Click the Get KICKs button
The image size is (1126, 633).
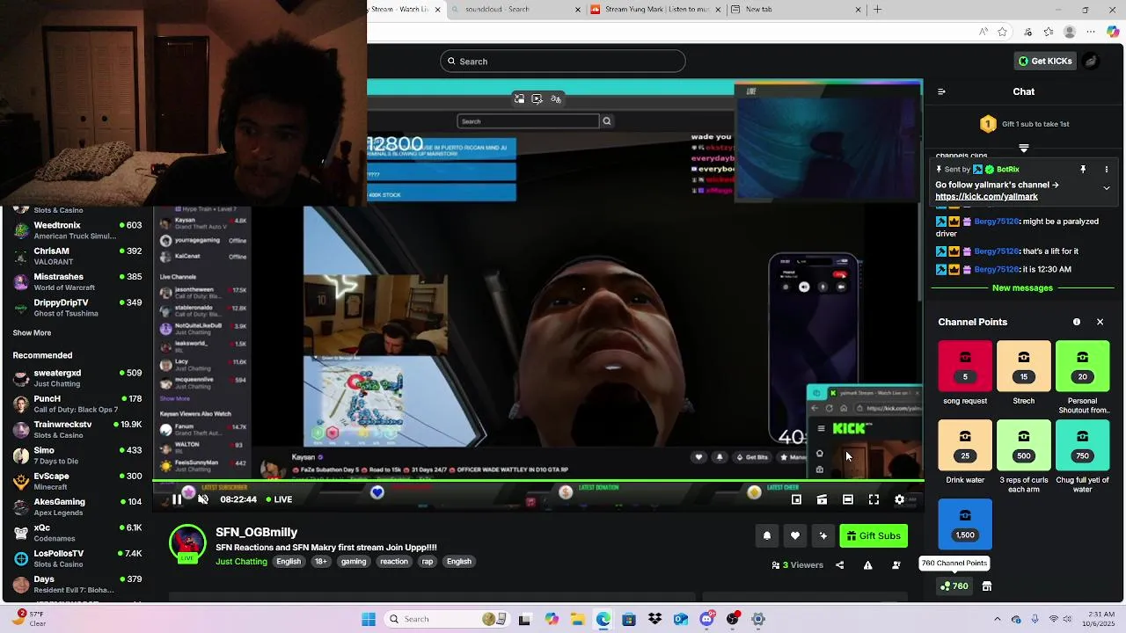(1045, 61)
